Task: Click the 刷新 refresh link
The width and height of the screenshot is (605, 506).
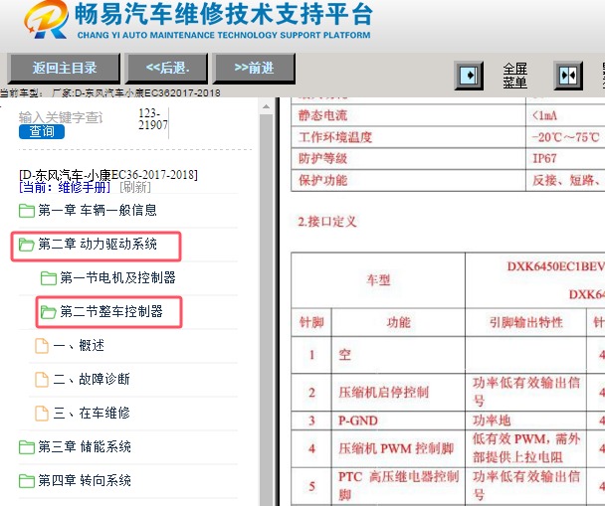Action: 135,187
